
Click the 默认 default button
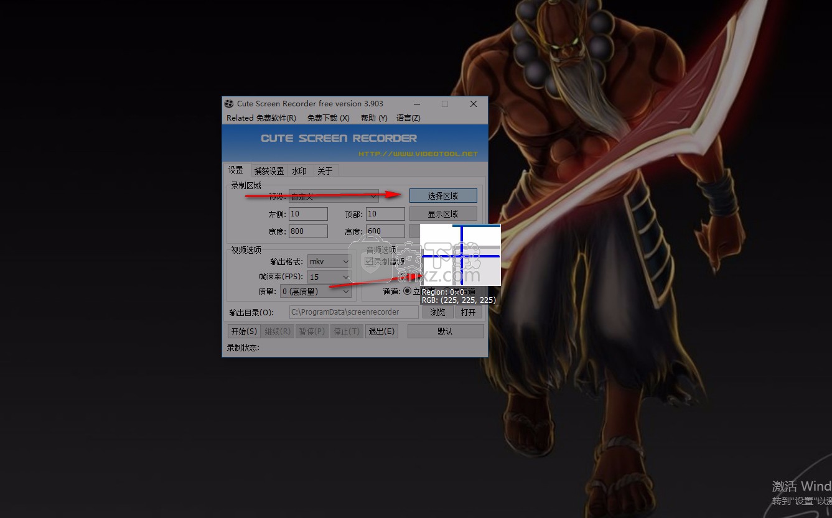click(x=446, y=331)
